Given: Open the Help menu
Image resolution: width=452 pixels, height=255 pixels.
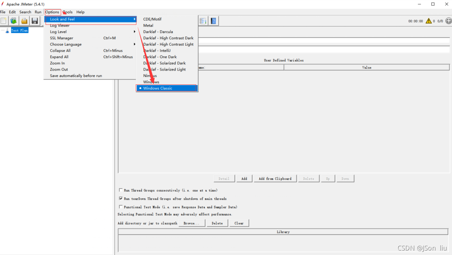Looking at the screenshot, I should click(80, 12).
